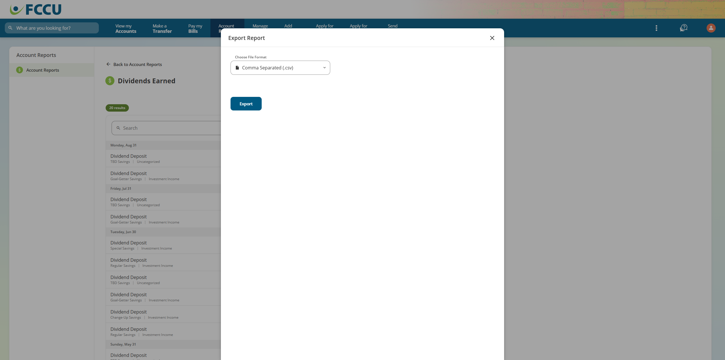Viewport: 725px width, 360px height.
Task: Open Change-Up Savings Dividend Deposit
Action: (x=163, y=314)
